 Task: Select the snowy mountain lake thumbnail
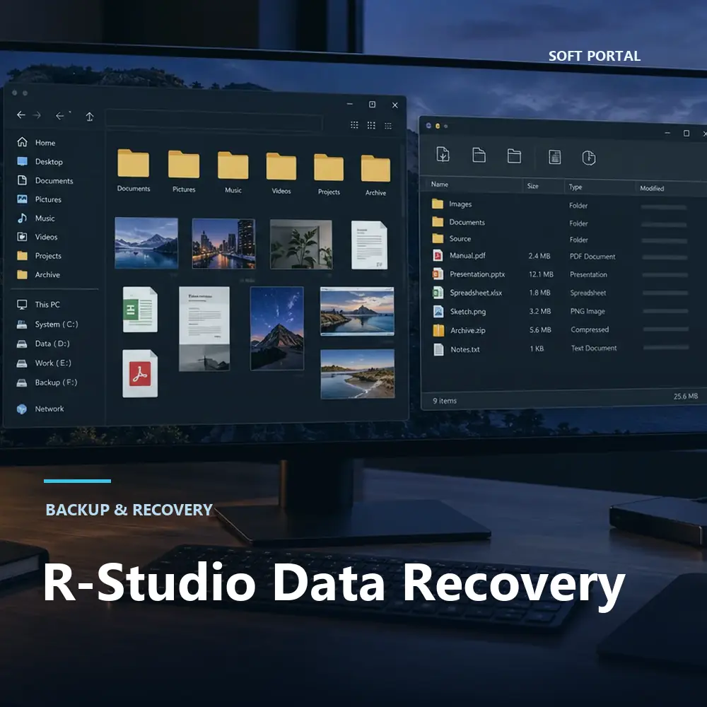146,243
